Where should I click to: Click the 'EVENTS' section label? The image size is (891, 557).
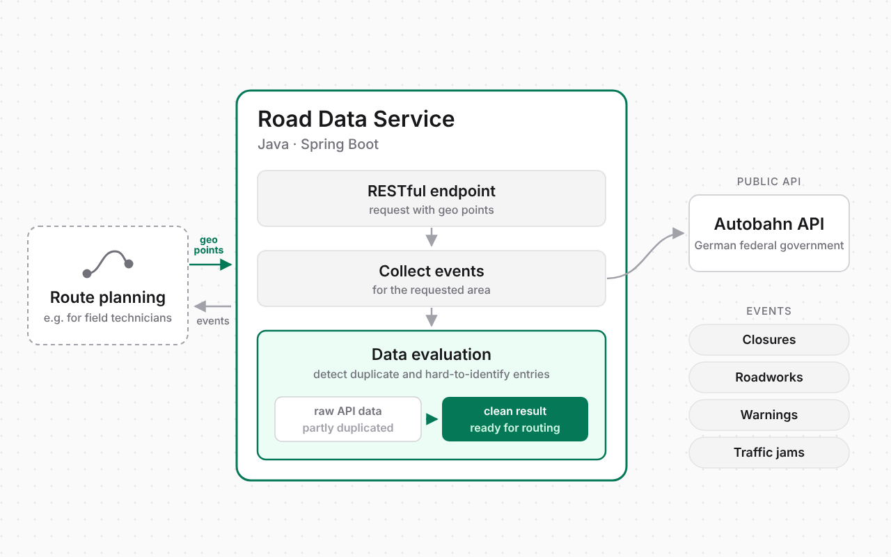pyautogui.click(x=769, y=311)
